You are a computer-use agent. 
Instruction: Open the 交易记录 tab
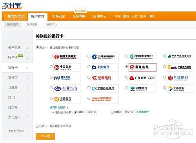58,16
